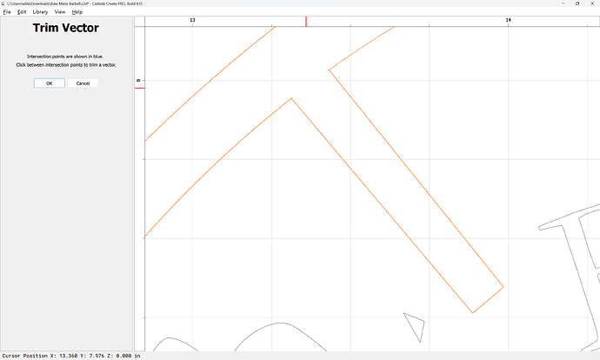The width and height of the screenshot is (600, 360).
Task: Click the red marker on the top ruler
Action: pos(305,21)
